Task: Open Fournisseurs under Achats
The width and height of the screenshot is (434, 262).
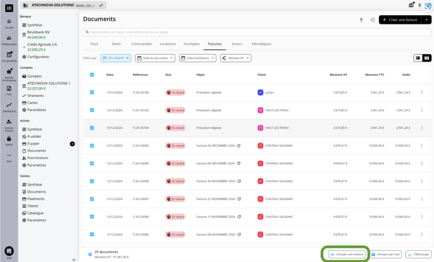Action: (x=38, y=158)
